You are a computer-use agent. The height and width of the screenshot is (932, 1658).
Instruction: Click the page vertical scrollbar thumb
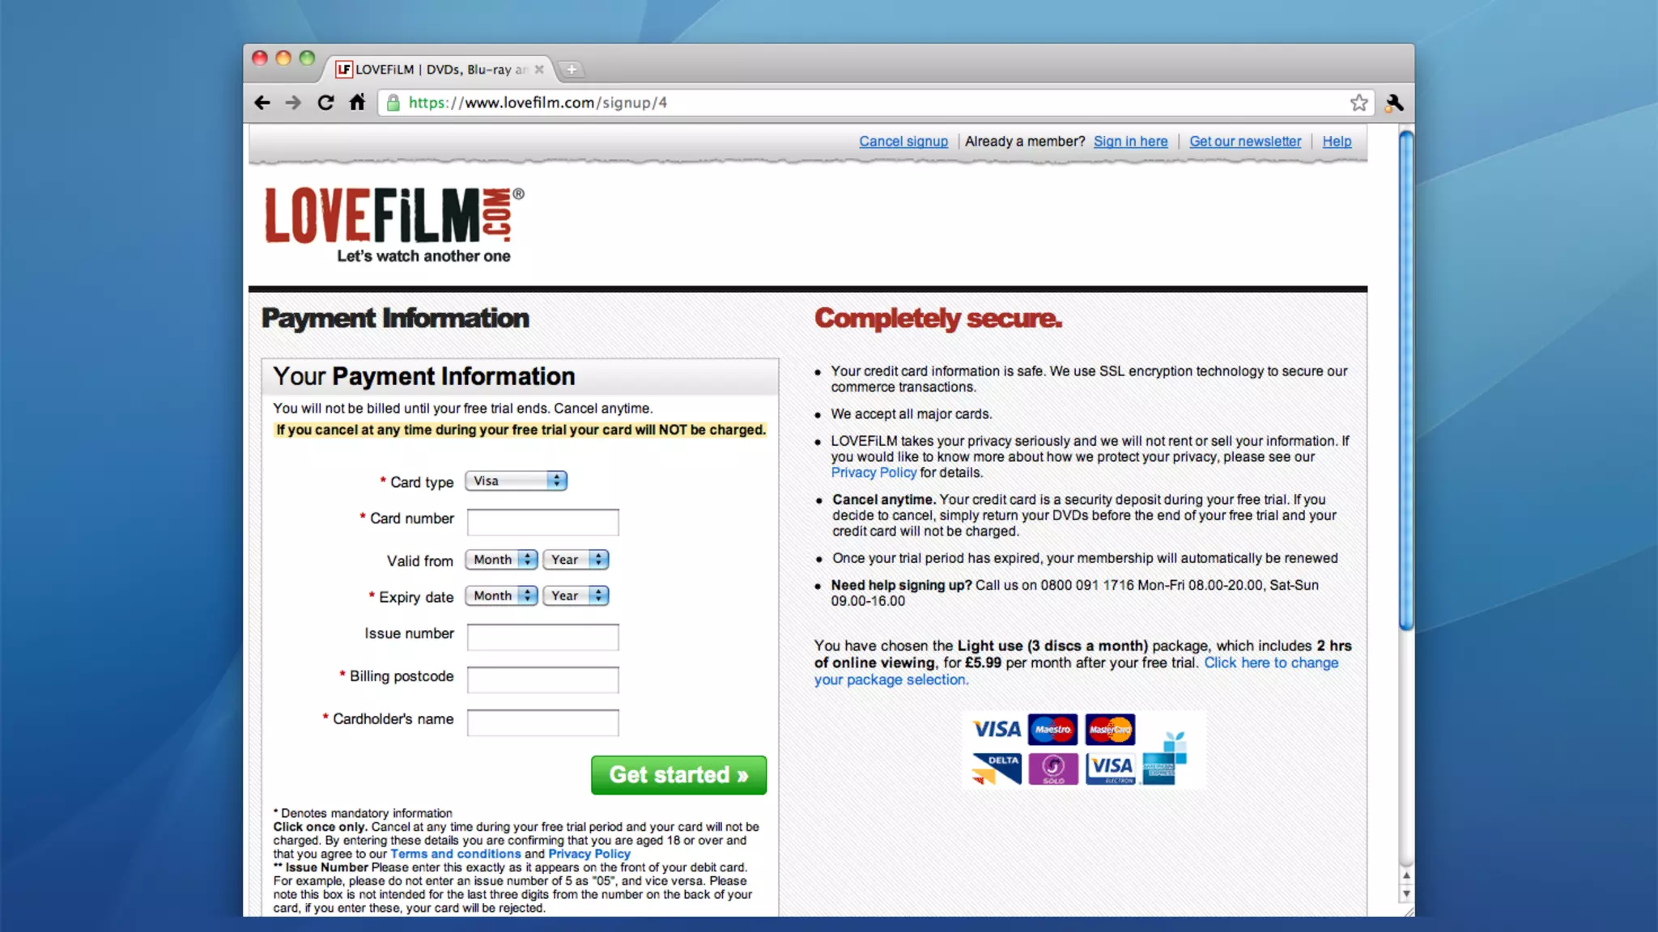point(1406,380)
